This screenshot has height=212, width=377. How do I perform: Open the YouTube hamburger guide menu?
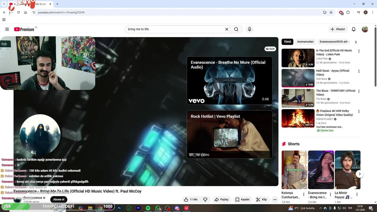point(7,29)
